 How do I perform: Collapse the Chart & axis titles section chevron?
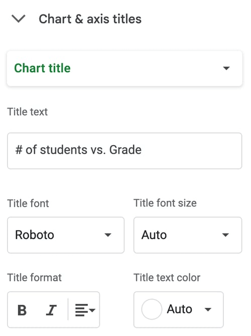19,19
